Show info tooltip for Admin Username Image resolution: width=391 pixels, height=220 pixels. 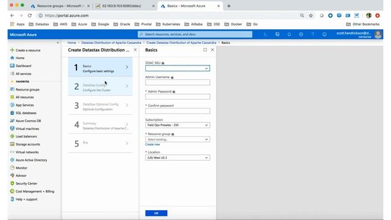[x=172, y=78]
